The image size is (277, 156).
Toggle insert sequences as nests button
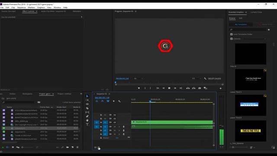(x=97, y=101)
